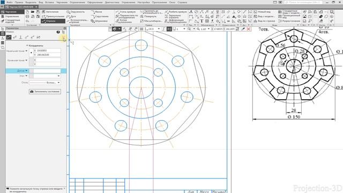Switch to the Чертеж БЕЗ ИМЕНИ document tab
This screenshot has height=193, width=343.
coord(21,7)
